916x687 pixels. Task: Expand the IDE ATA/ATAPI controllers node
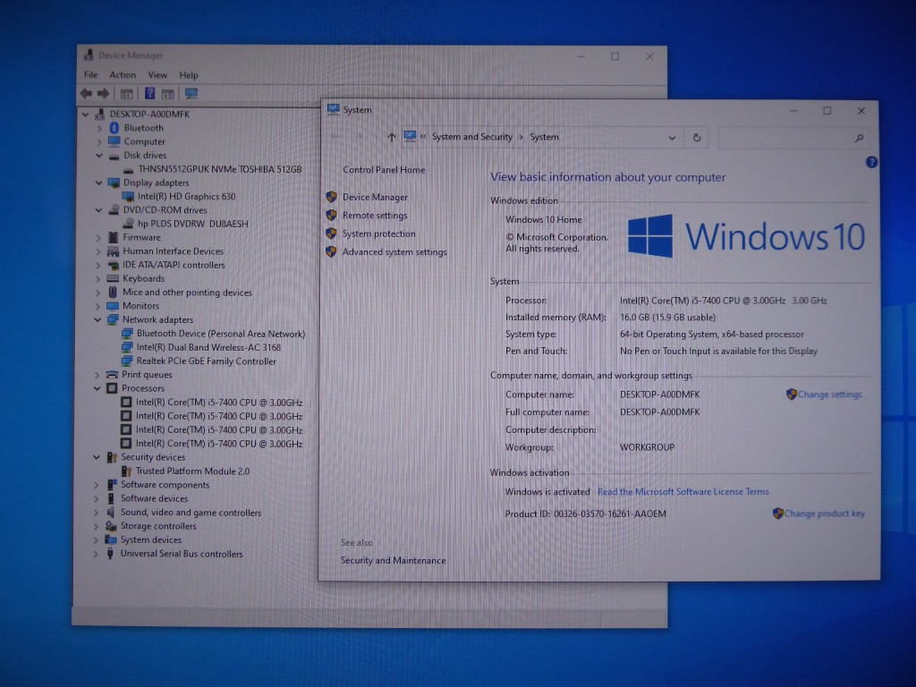[x=98, y=265]
